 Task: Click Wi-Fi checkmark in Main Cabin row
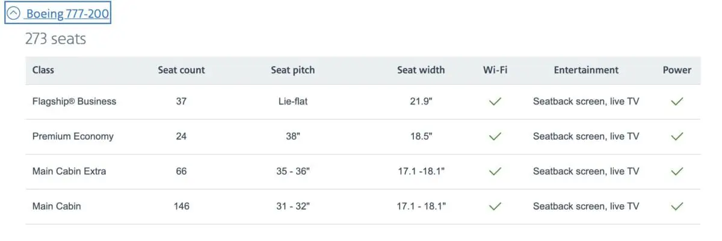click(495, 206)
